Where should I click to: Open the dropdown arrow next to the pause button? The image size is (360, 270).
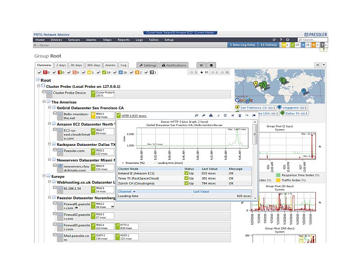pyautogui.click(x=324, y=65)
